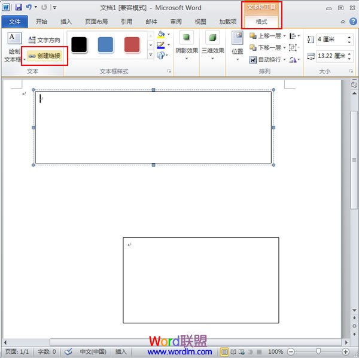
Task: Switch to the 页面布局 tab
Action: [96, 22]
